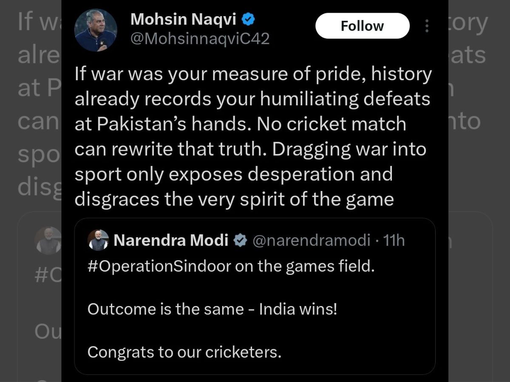Click the Narendra Modi display name

171,241
